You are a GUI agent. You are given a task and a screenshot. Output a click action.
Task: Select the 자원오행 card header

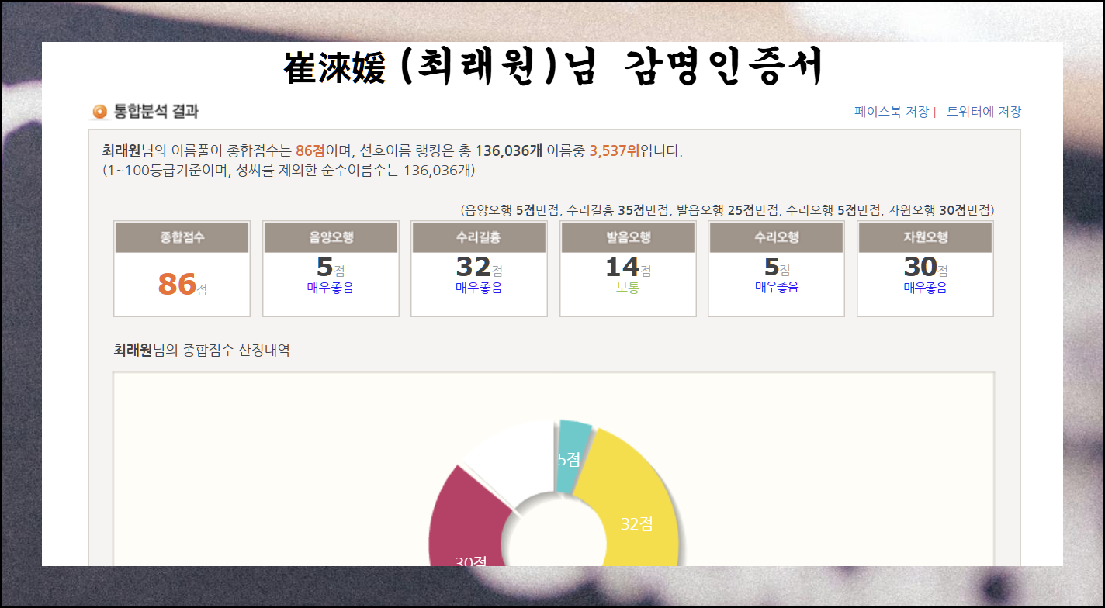click(925, 237)
